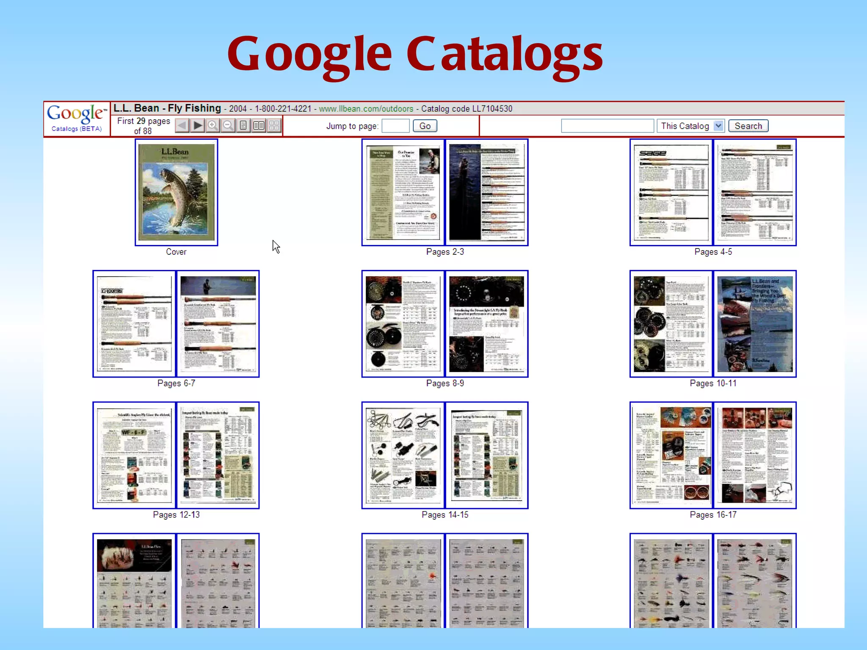
Task: Click the Google Catalogs (BETA) logo
Action: point(77,118)
